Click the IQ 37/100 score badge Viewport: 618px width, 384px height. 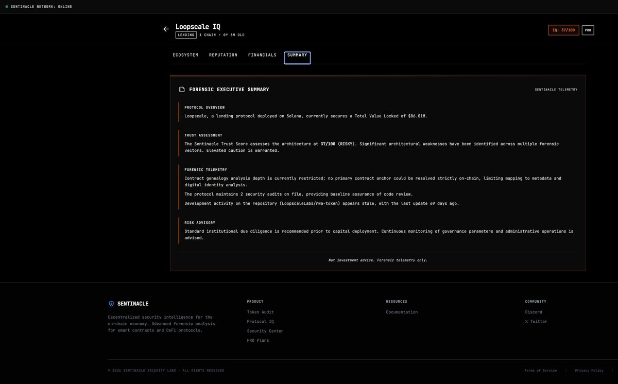point(563,29)
